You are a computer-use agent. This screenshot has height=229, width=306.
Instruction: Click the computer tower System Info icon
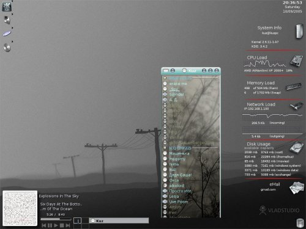pos(299,31)
